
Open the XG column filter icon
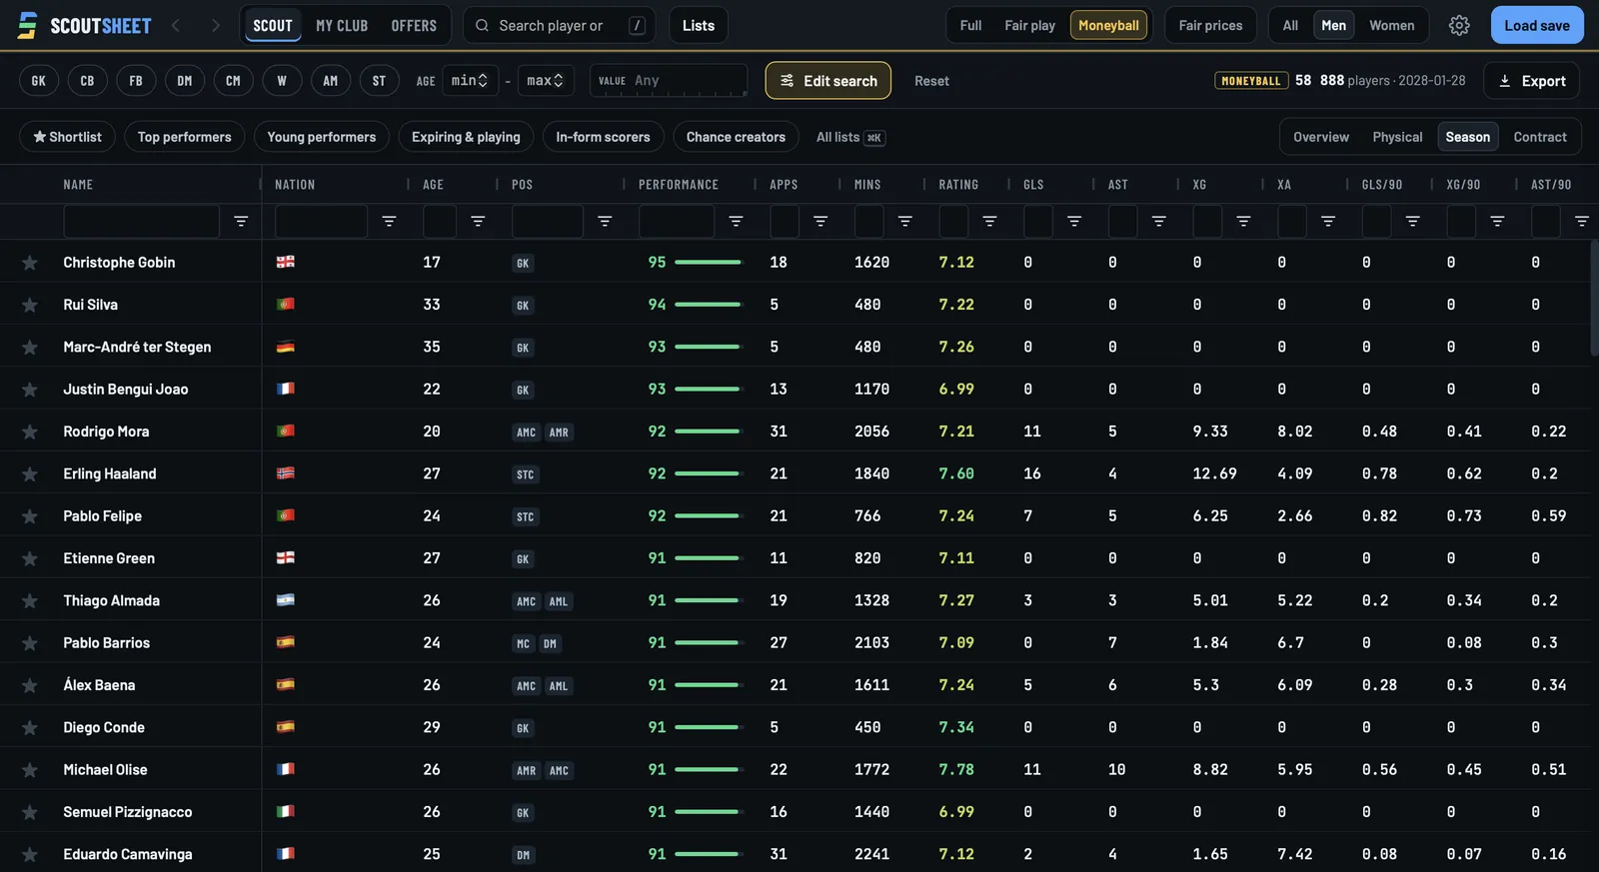1243,221
